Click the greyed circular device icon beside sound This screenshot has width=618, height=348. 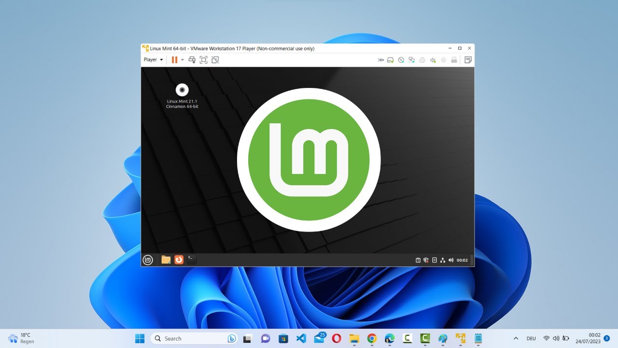click(x=444, y=60)
